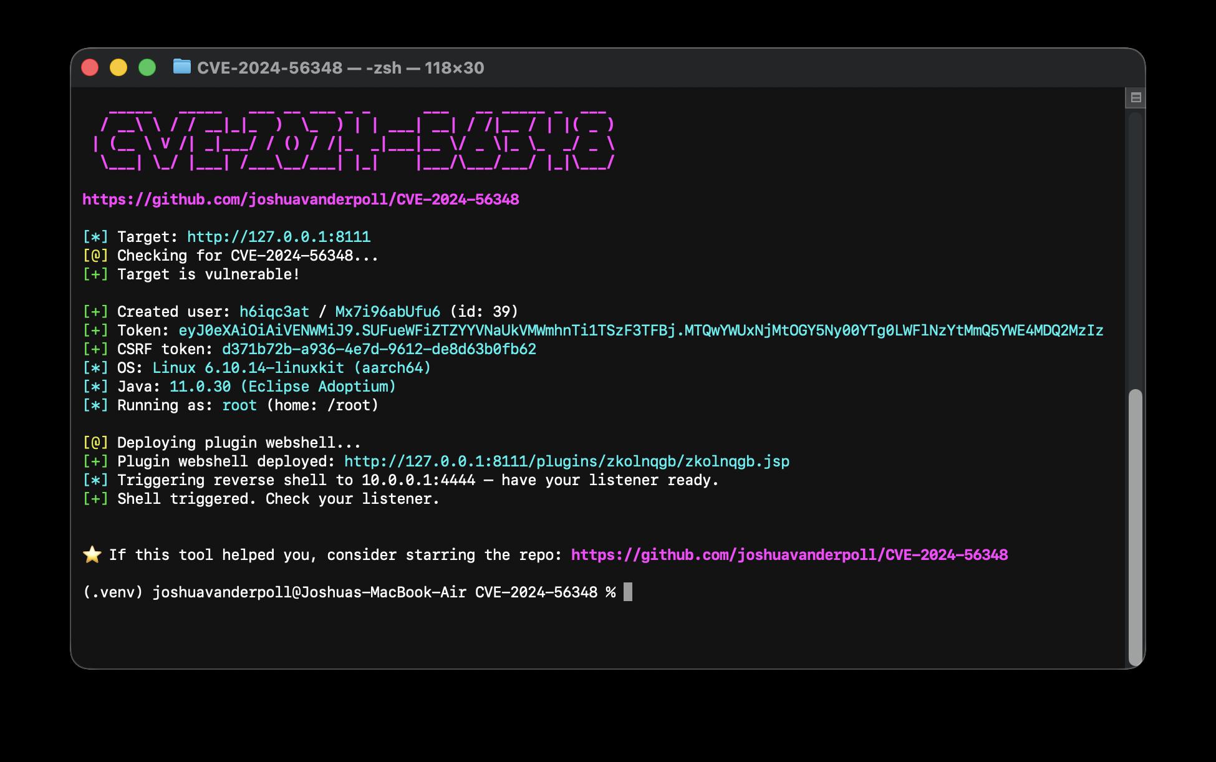
Task: Click the star emoji before the repo suggestion
Action: [x=91, y=553]
